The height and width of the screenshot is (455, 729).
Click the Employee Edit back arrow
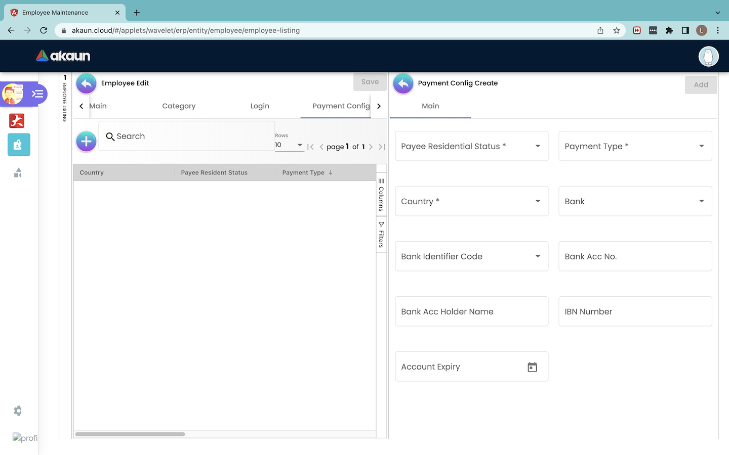pyautogui.click(x=87, y=83)
